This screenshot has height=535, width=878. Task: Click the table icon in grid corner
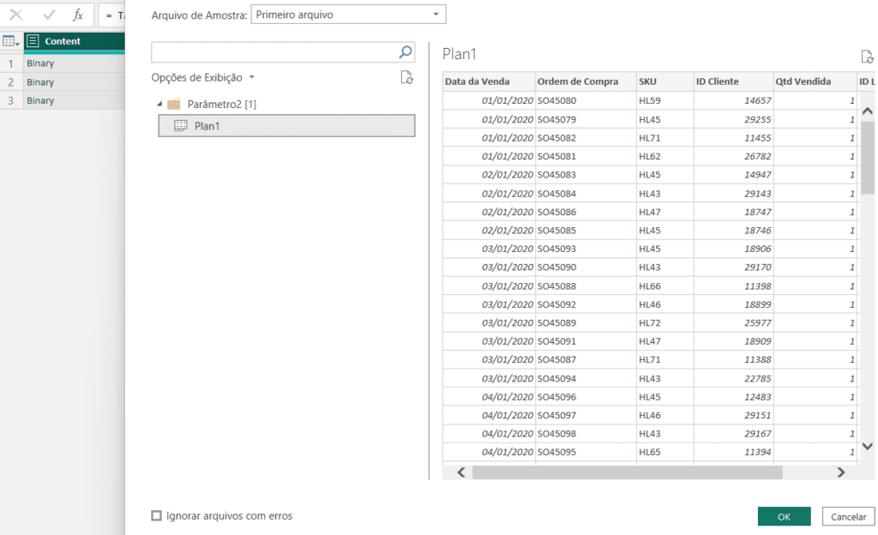11,41
